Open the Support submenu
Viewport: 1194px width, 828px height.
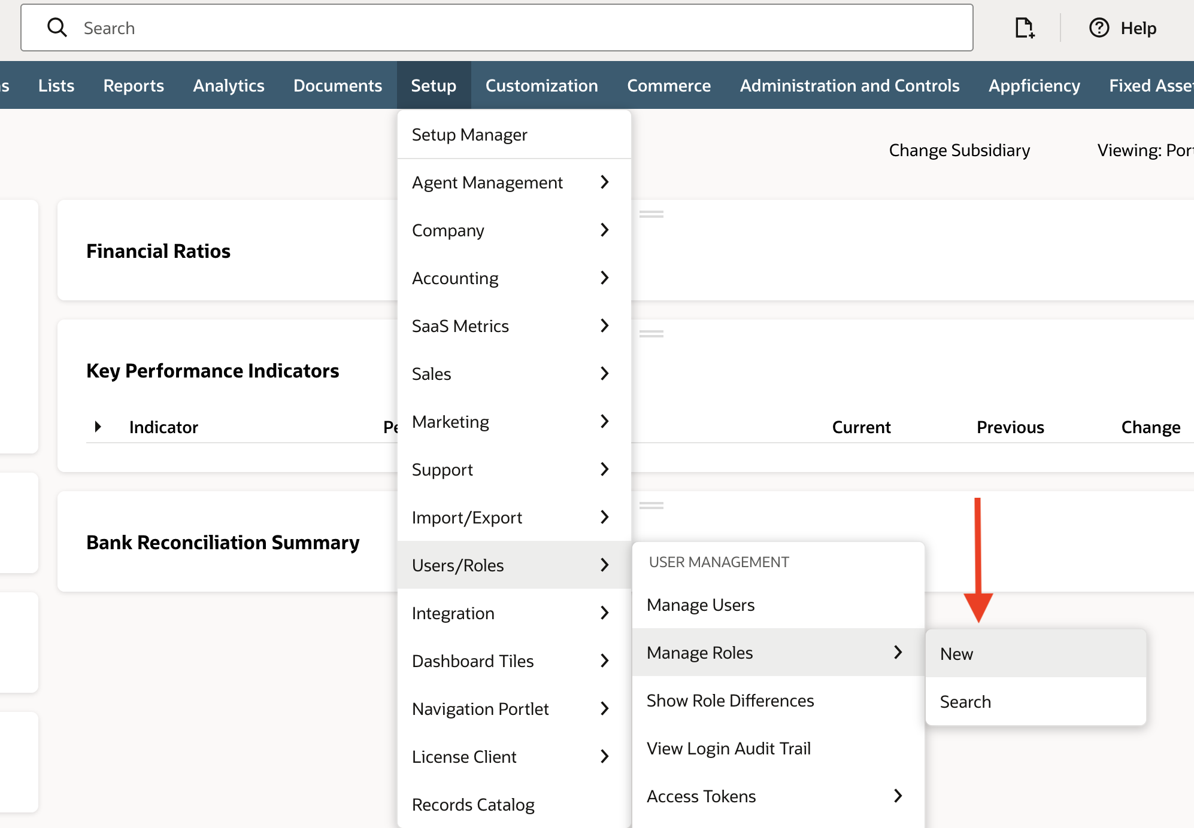pos(514,470)
